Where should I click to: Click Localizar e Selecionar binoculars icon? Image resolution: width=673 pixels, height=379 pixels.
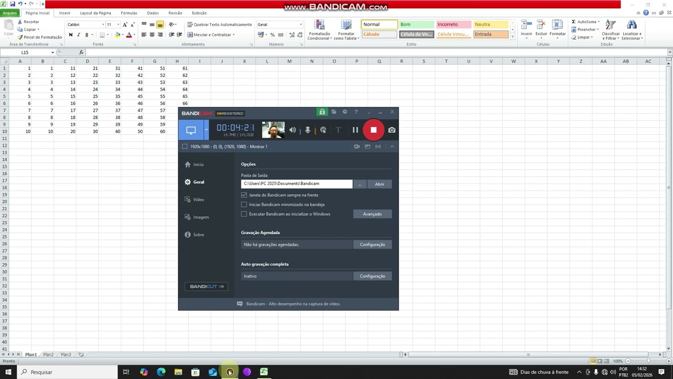[631, 25]
